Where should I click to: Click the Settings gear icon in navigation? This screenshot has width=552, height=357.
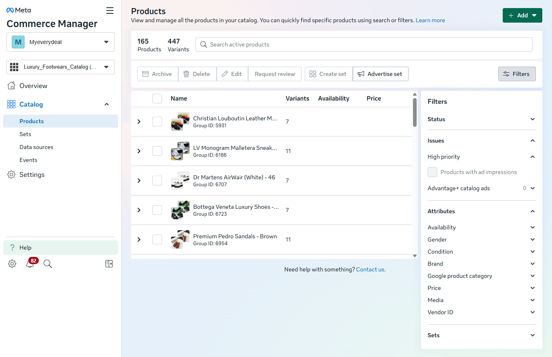coord(11,174)
